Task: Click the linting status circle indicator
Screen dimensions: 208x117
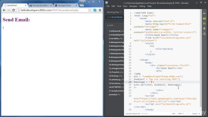Action: [x=188, y=114]
